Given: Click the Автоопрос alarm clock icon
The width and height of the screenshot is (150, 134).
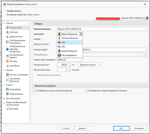Looking at the screenshot, I should [x=7, y=98].
